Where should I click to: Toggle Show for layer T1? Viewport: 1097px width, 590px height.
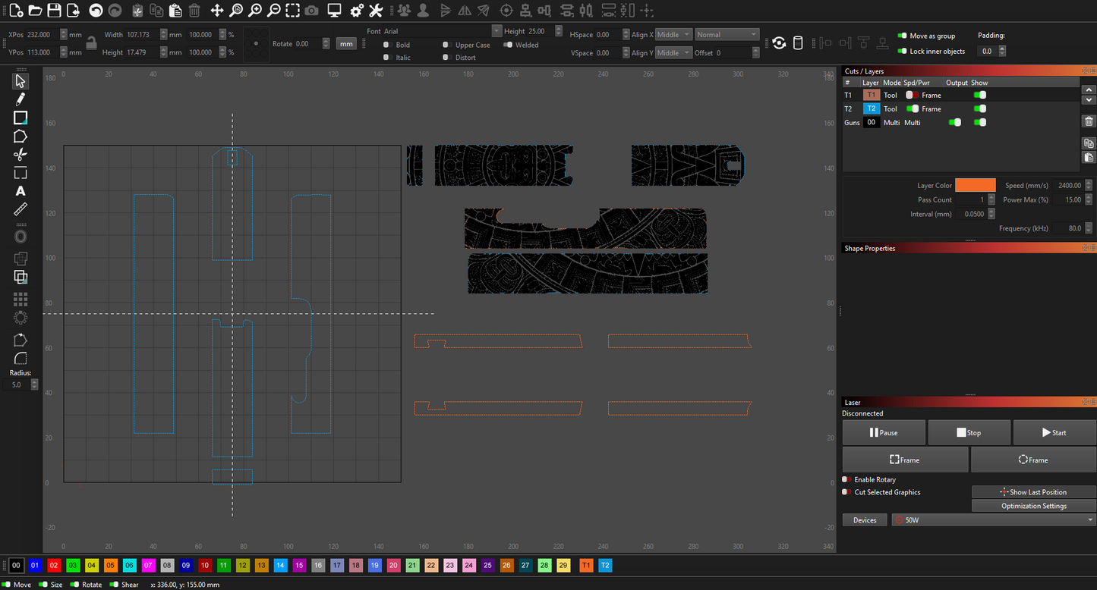980,95
